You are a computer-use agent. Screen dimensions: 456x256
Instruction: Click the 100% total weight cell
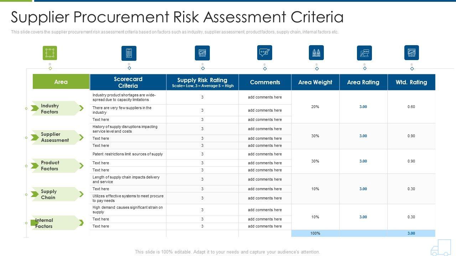click(315, 233)
